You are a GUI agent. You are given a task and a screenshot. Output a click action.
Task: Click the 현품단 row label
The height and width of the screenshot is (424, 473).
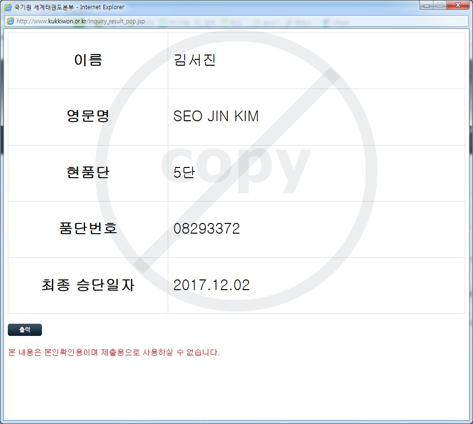88,172
